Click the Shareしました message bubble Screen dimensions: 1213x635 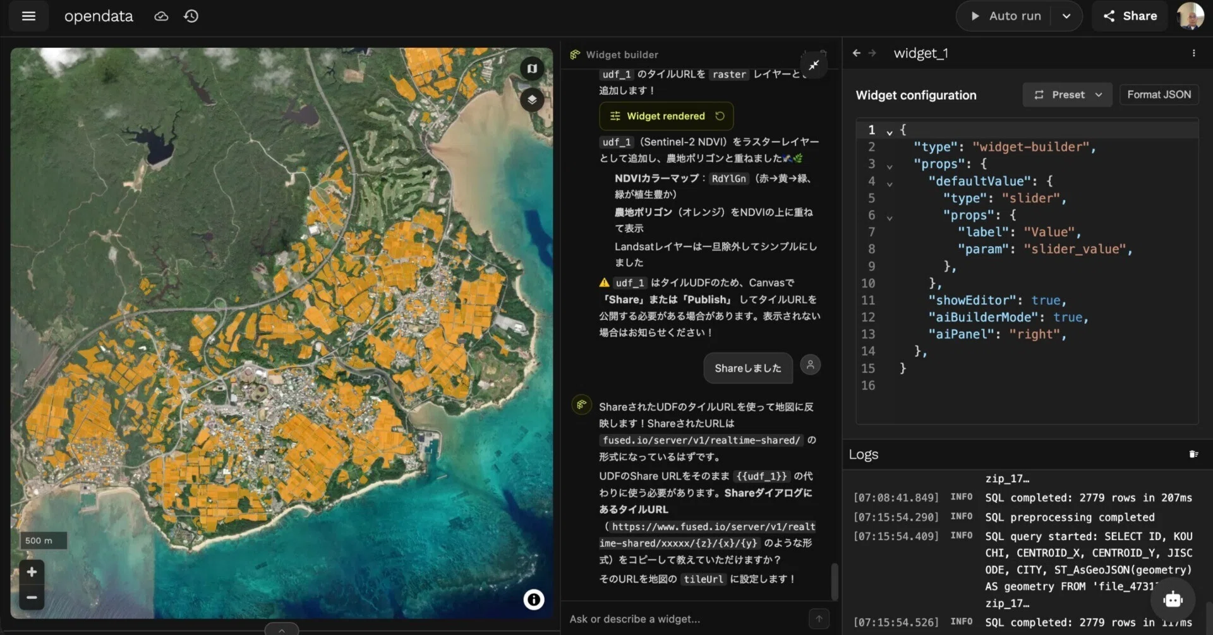748,368
